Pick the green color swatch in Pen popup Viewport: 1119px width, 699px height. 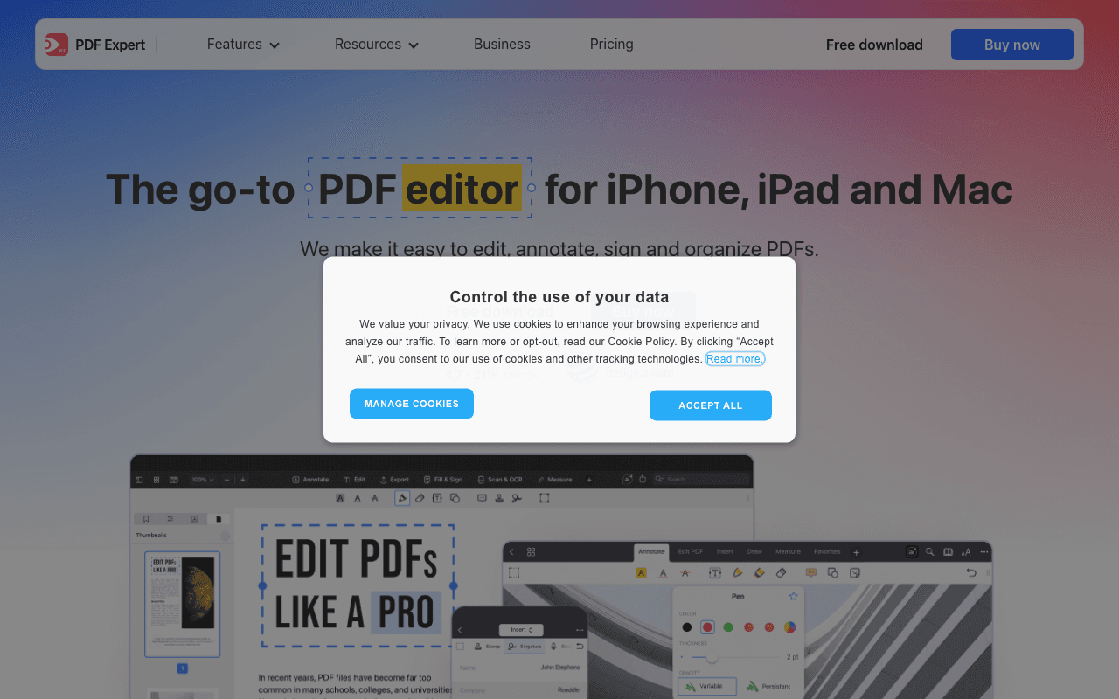pyautogui.click(x=728, y=627)
